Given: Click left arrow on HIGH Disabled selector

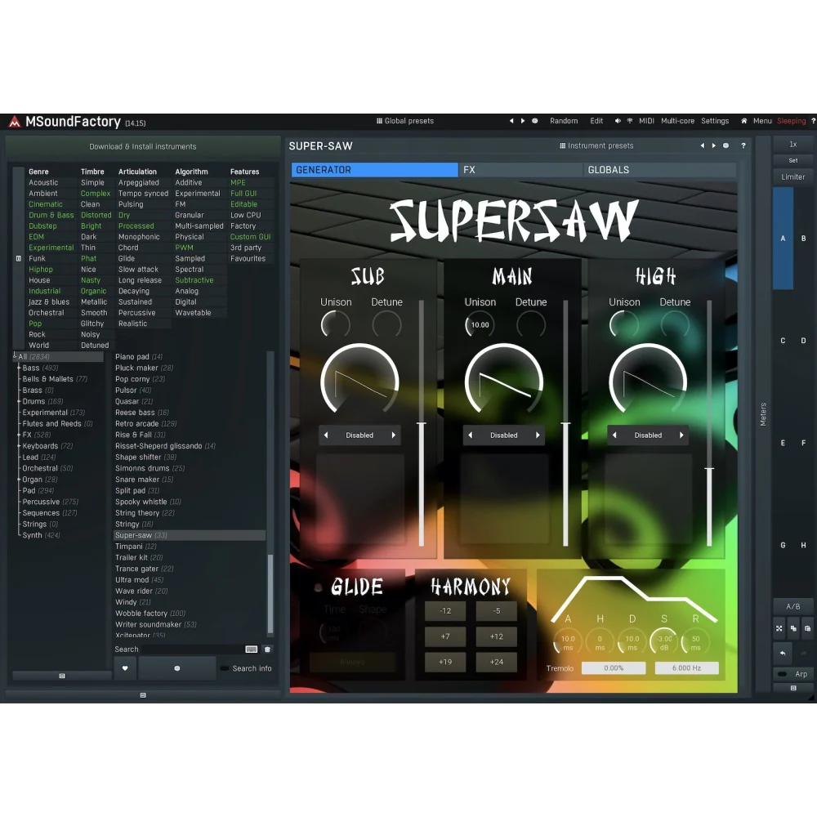Looking at the screenshot, I should (614, 435).
